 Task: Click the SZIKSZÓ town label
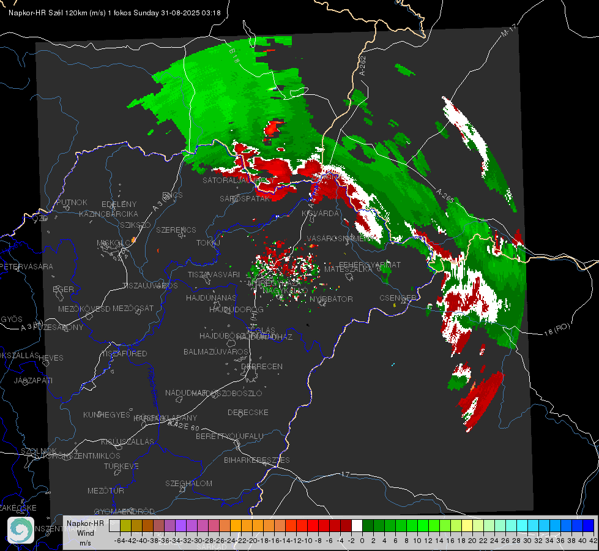pyautogui.click(x=136, y=225)
